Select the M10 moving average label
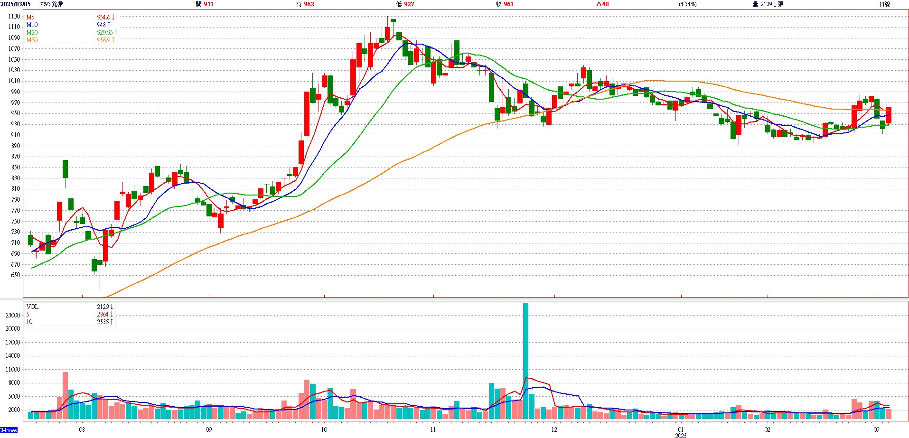The height and width of the screenshot is (438, 909). (x=32, y=25)
